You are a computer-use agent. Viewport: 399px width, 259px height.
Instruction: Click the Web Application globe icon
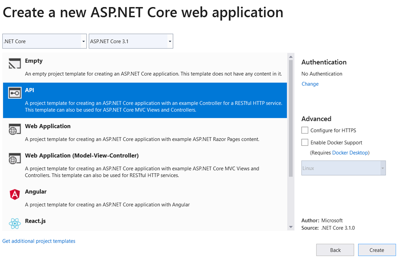click(x=15, y=129)
